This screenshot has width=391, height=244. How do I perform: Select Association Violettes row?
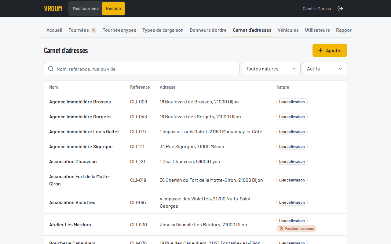(195, 202)
